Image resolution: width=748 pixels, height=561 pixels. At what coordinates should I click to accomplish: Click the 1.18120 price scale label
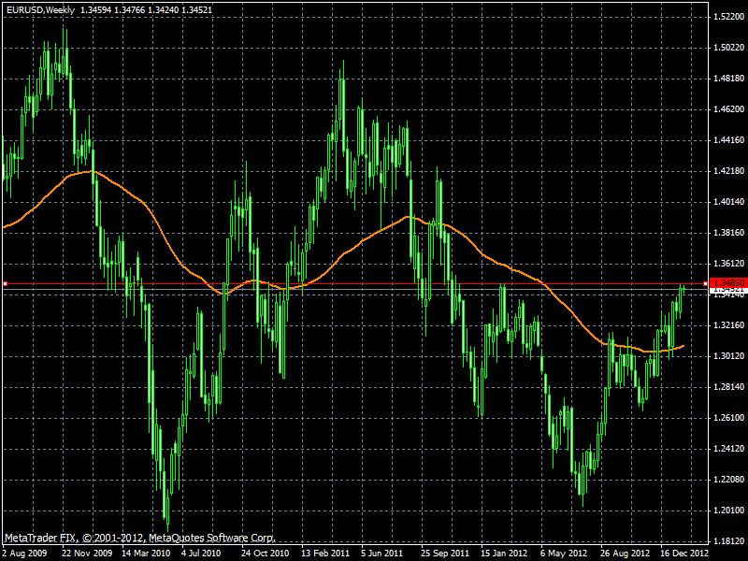[x=729, y=541]
